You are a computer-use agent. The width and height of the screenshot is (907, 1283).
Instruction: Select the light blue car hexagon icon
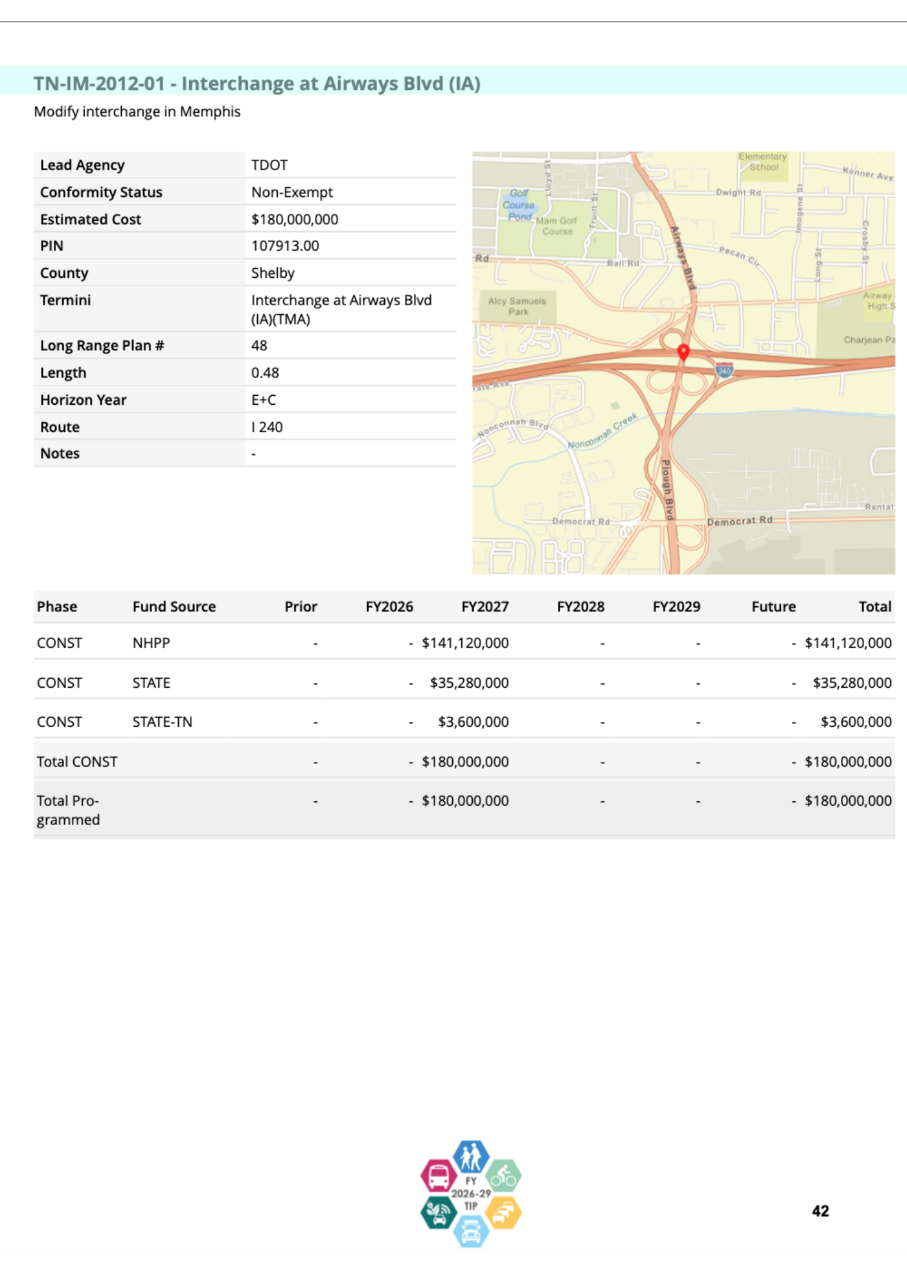coord(471,1230)
